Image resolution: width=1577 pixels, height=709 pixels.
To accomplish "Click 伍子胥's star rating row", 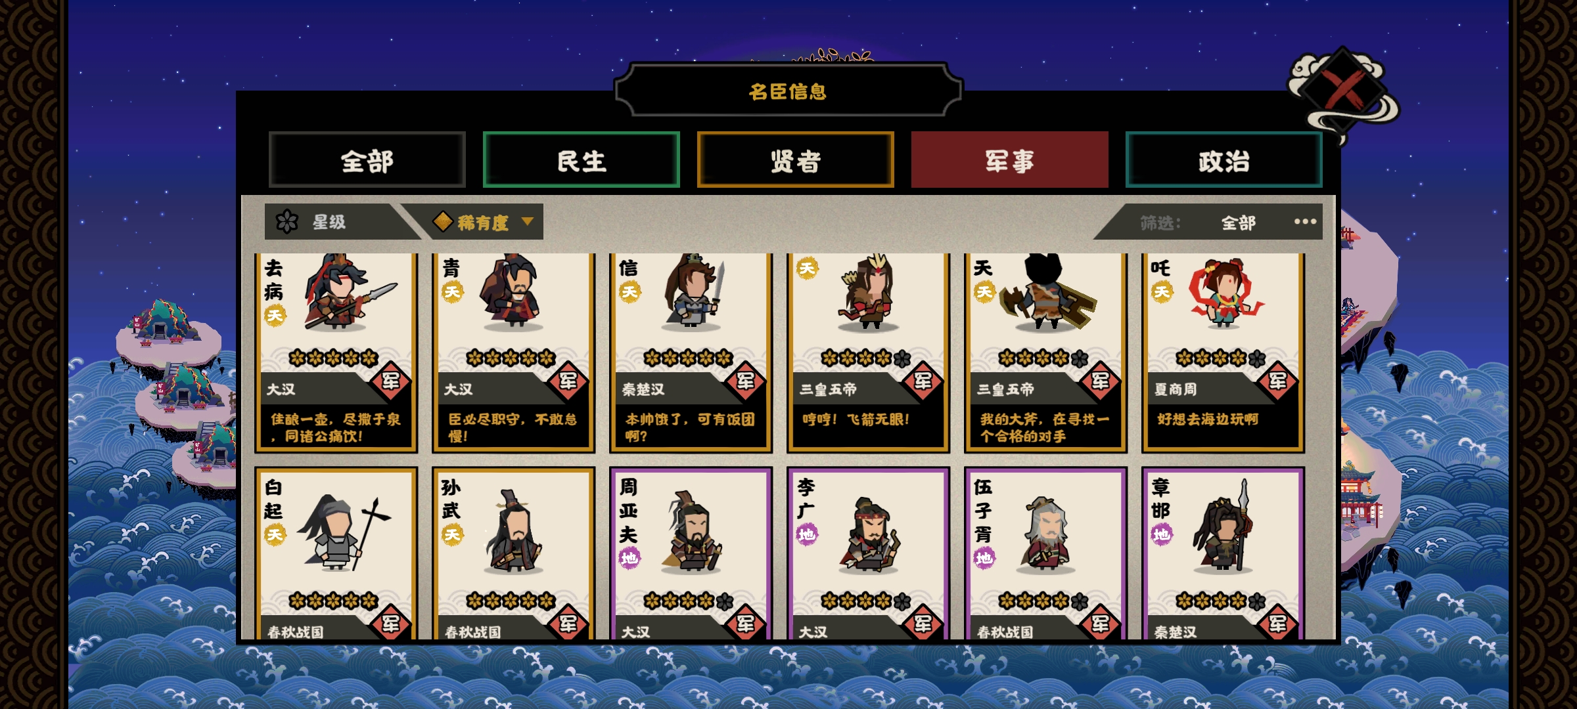I will 1043,601.
